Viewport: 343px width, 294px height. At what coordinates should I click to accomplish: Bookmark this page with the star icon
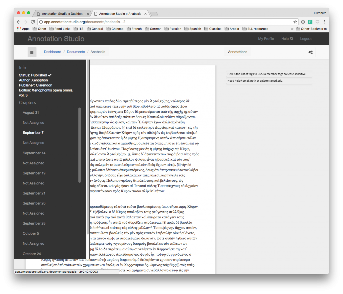click(x=295, y=21)
